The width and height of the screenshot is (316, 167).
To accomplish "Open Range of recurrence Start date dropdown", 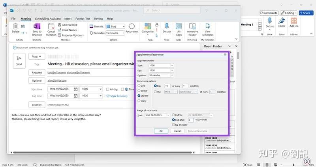I will point(168,115).
